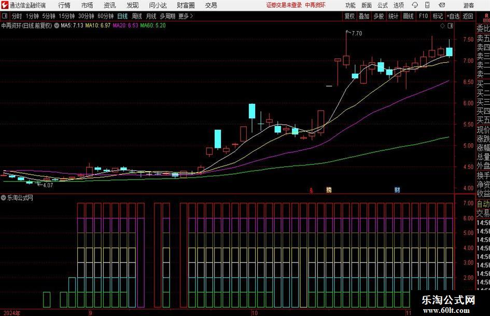Click the 统计 statistics button
This screenshot has height=316, width=490.
pyautogui.click(x=393, y=16)
